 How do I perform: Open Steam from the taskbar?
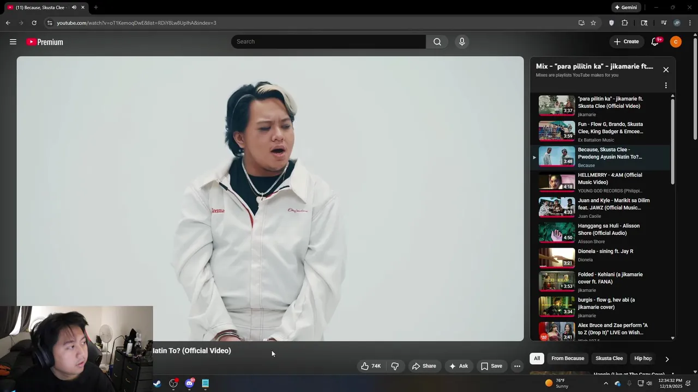[x=157, y=383]
